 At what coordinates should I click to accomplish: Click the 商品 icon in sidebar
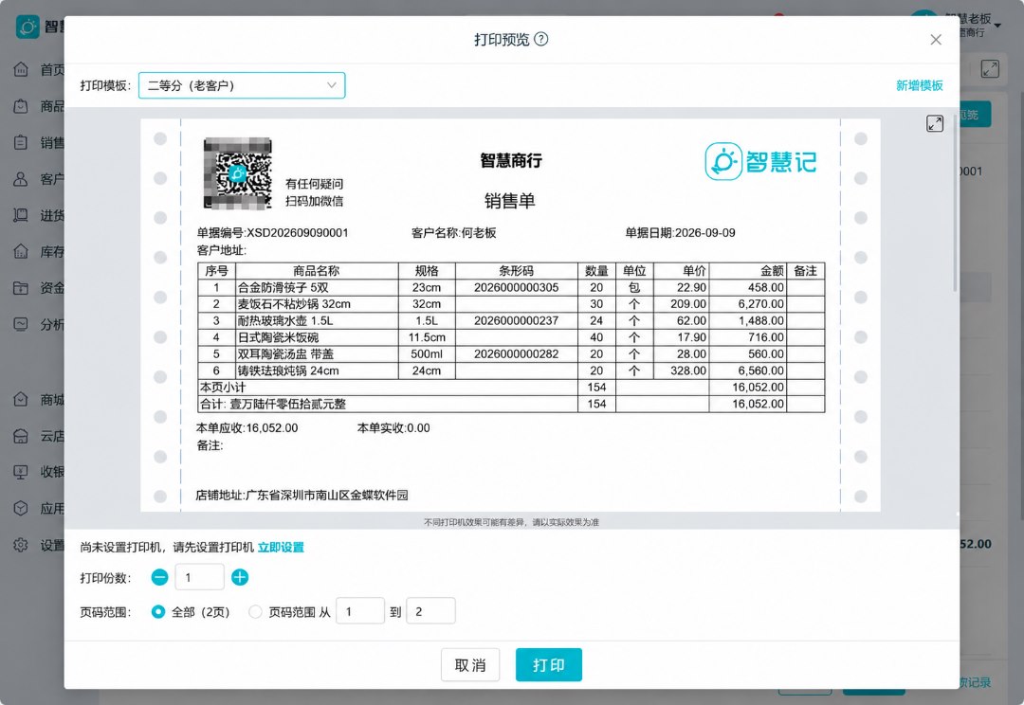(x=21, y=106)
